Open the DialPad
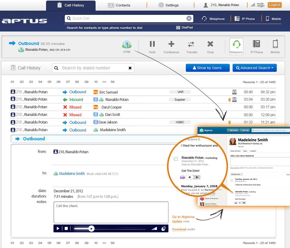Image resolution: width=290 pixels, height=248 pixels. click(184, 28)
